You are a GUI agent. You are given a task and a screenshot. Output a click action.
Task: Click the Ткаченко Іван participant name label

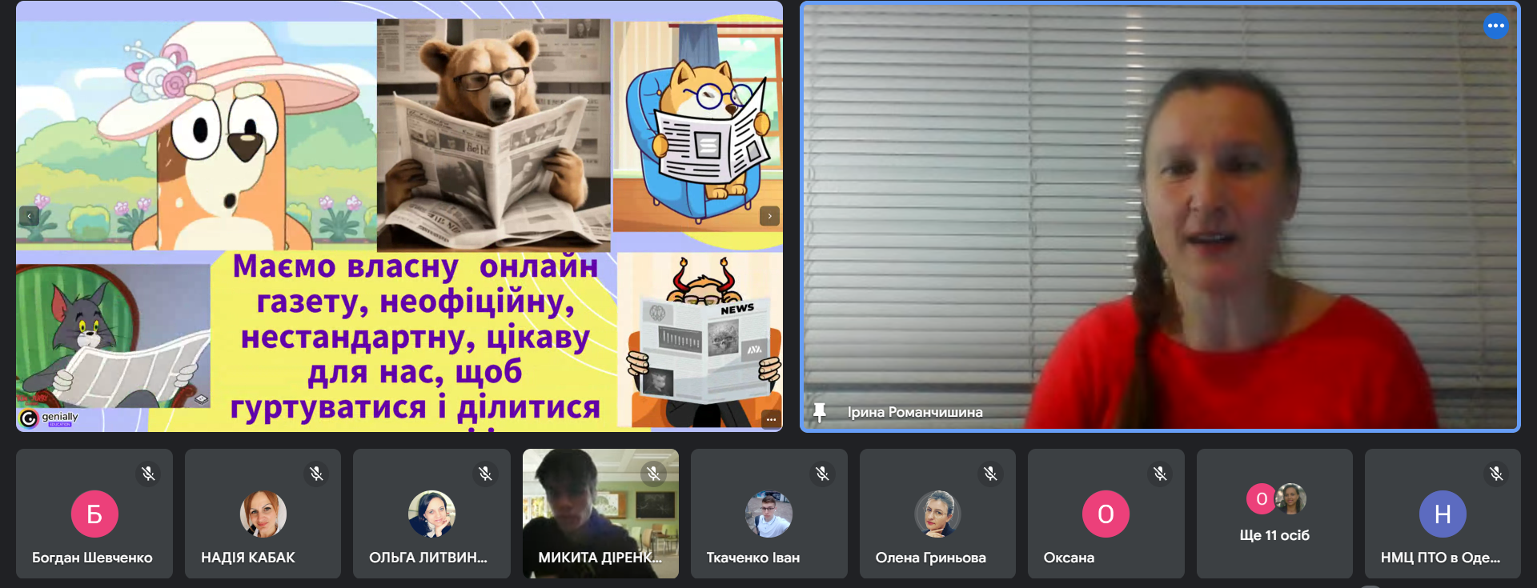coord(752,558)
